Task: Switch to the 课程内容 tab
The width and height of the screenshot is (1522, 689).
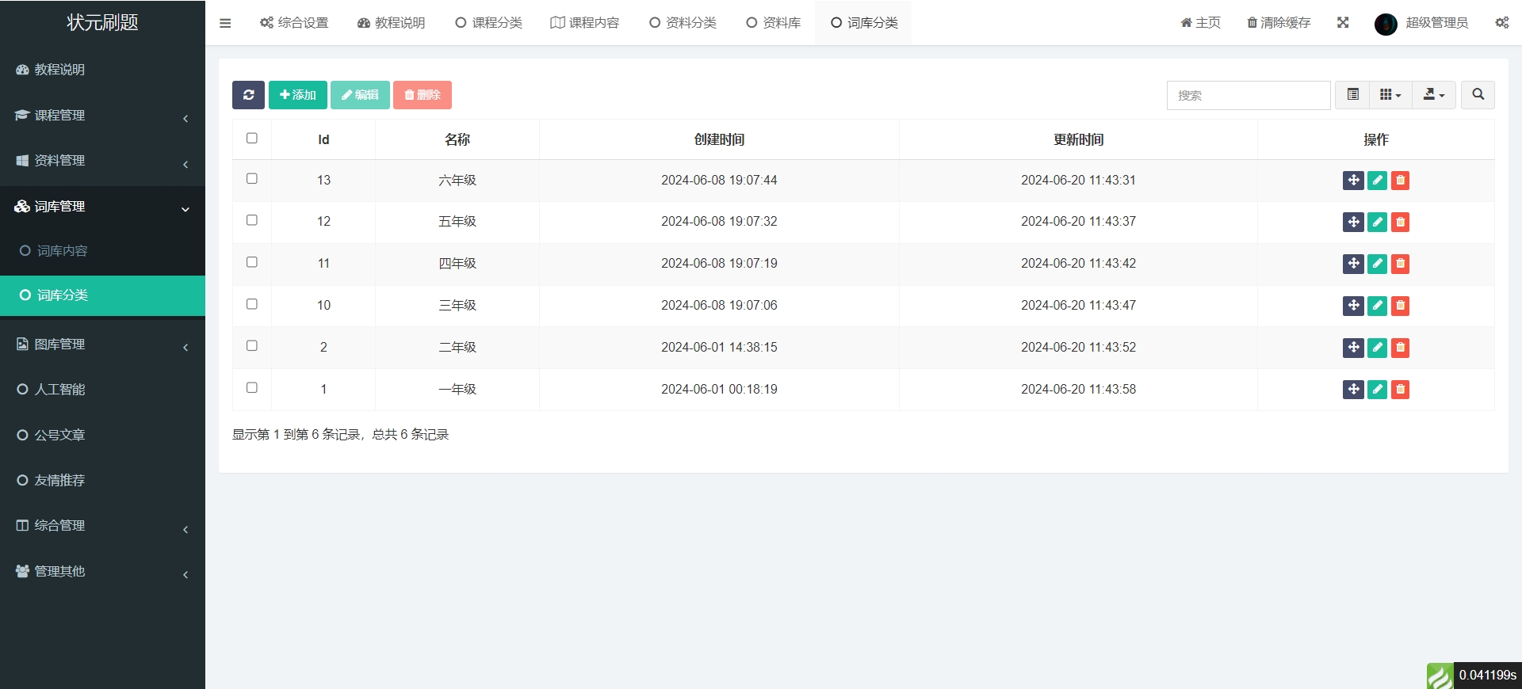Action: click(585, 23)
